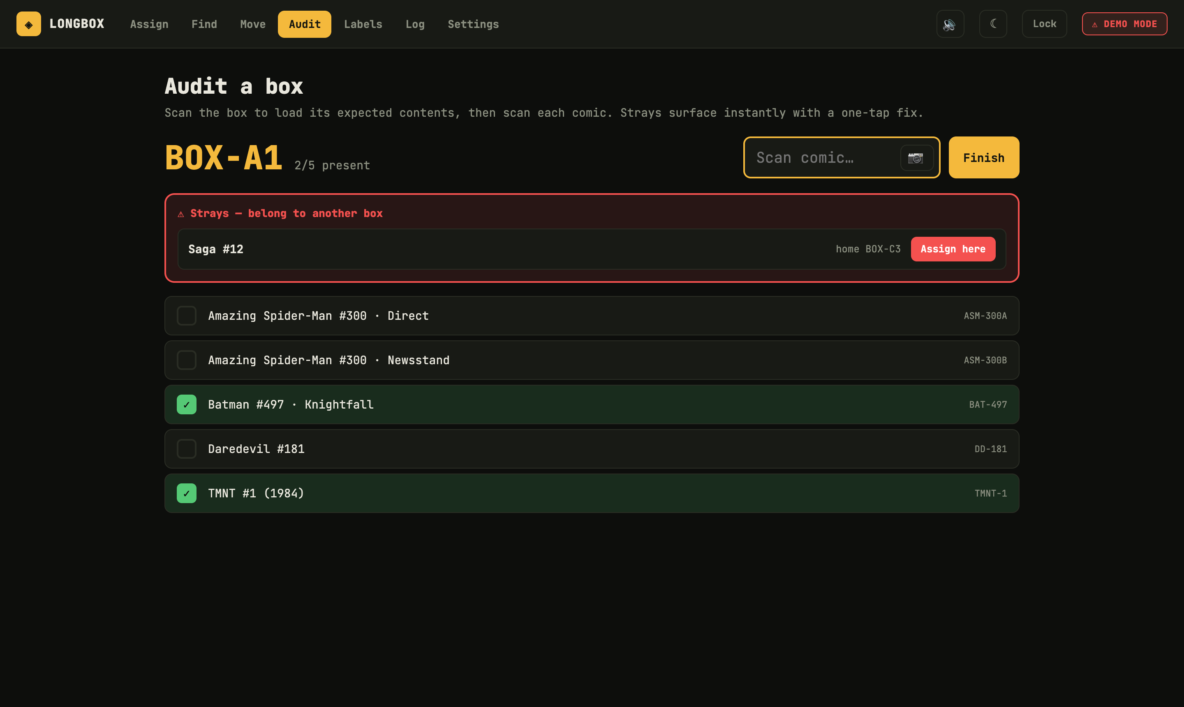This screenshot has width=1184, height=707.
Task: Open the Labels tab
Action: coord(363,24)
